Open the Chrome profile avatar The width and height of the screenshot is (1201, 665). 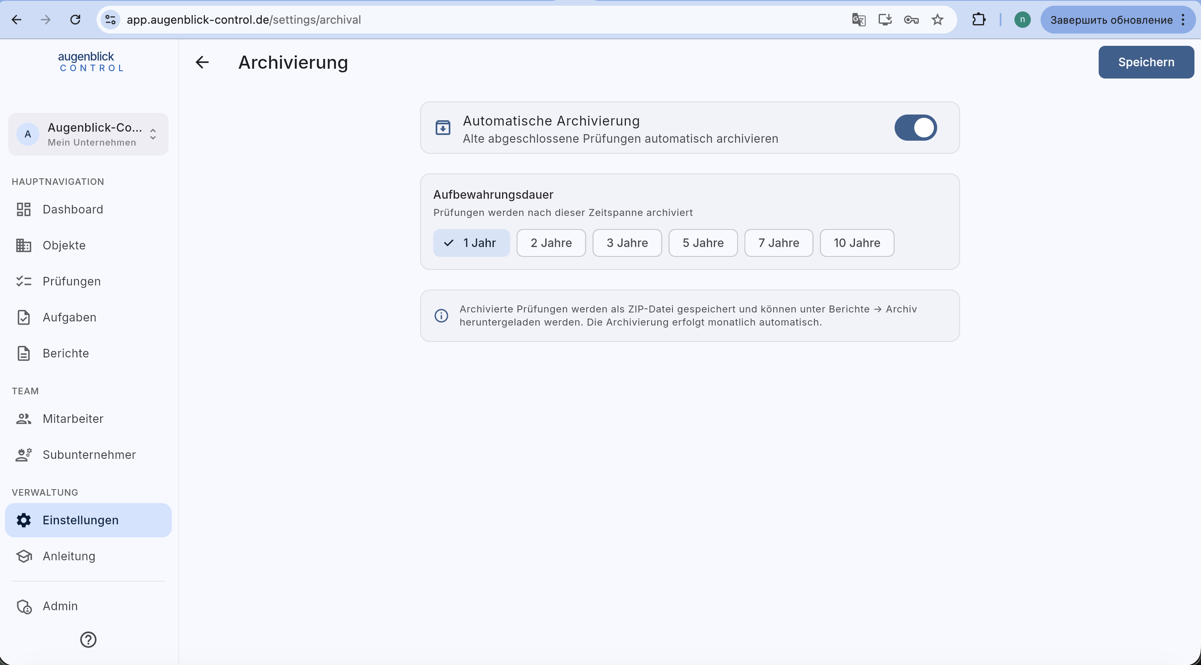click(1022, 20)
